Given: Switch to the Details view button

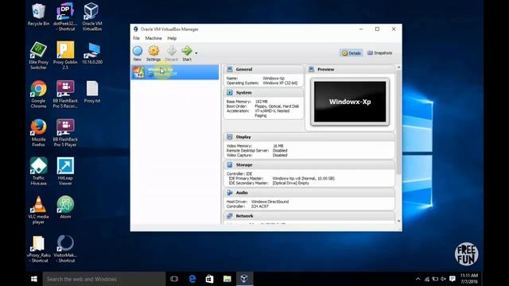Looking at the screenshot, I should click(352, 53).
